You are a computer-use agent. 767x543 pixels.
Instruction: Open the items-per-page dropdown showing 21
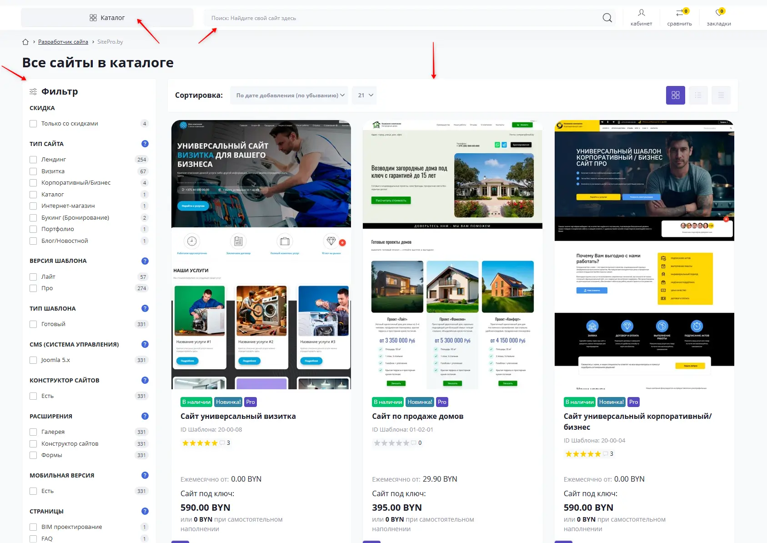tap(365, 96)
